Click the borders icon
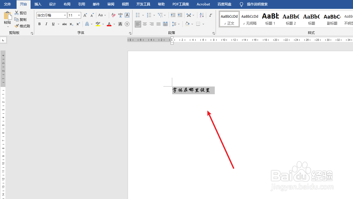353x199 pixels. [x=198, y=24]
